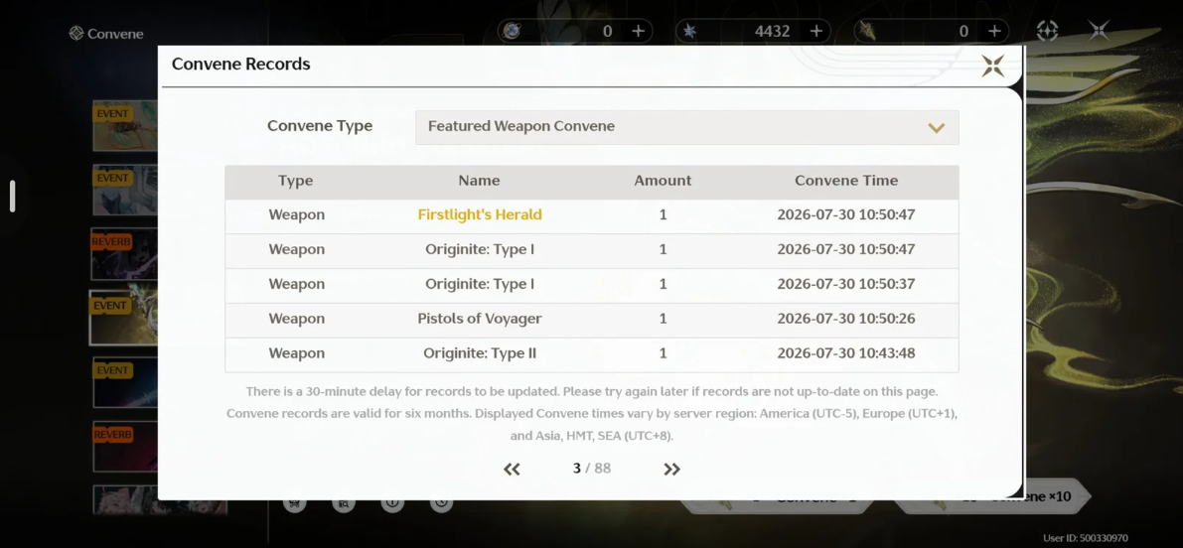Image resolution: width=1183 pixels, height=548 pixels.
Task: Add forging tide with plus beside last 0
Action: (x=994, y=31)
